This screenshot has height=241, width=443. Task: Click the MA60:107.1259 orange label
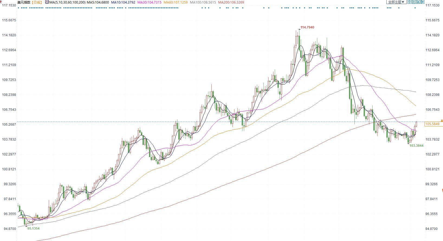(176, 2)
